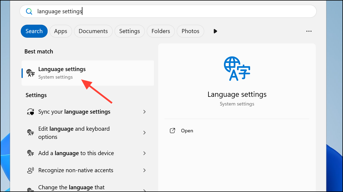Click icon beside Edit language and keyboard options
The image size is (343, 192).
click(30, 133)
